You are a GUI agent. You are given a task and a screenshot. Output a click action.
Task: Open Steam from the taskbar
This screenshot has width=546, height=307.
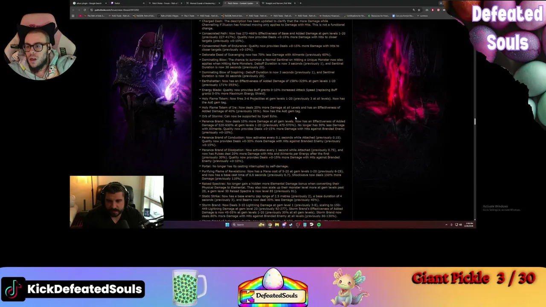291,225
